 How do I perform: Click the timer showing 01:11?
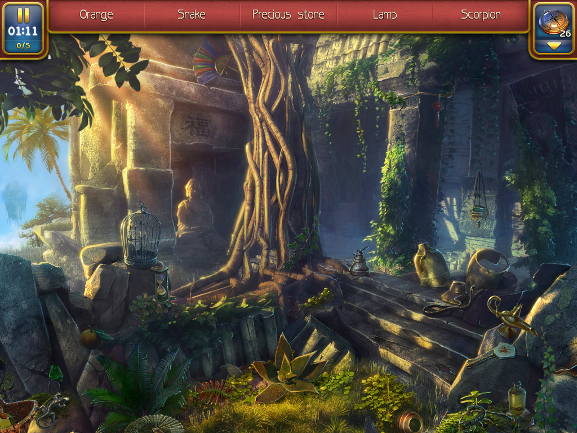point(23,31)
